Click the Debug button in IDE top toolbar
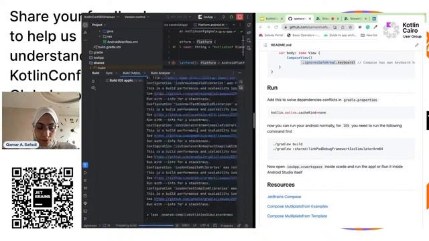 click(231, 17)
